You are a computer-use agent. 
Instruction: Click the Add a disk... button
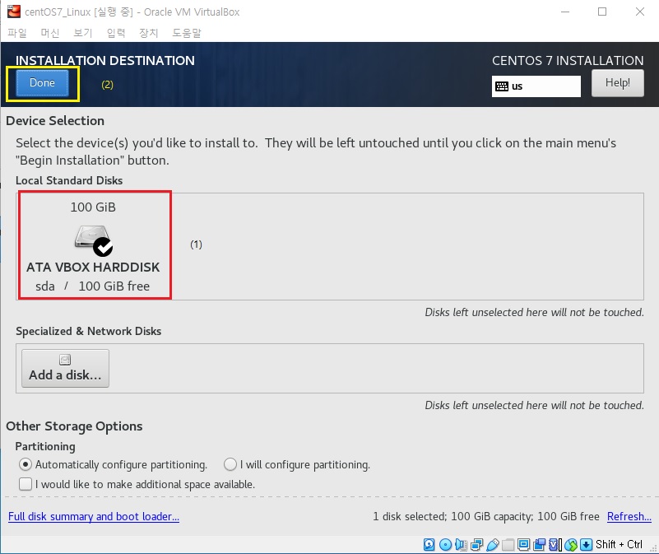[65, 368]
